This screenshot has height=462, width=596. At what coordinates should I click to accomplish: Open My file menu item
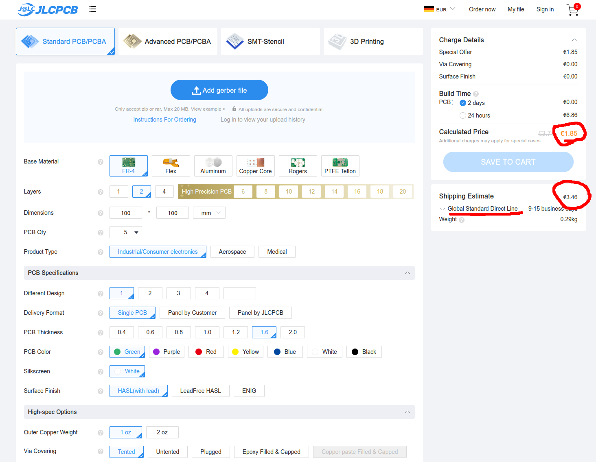coord(516,9)
